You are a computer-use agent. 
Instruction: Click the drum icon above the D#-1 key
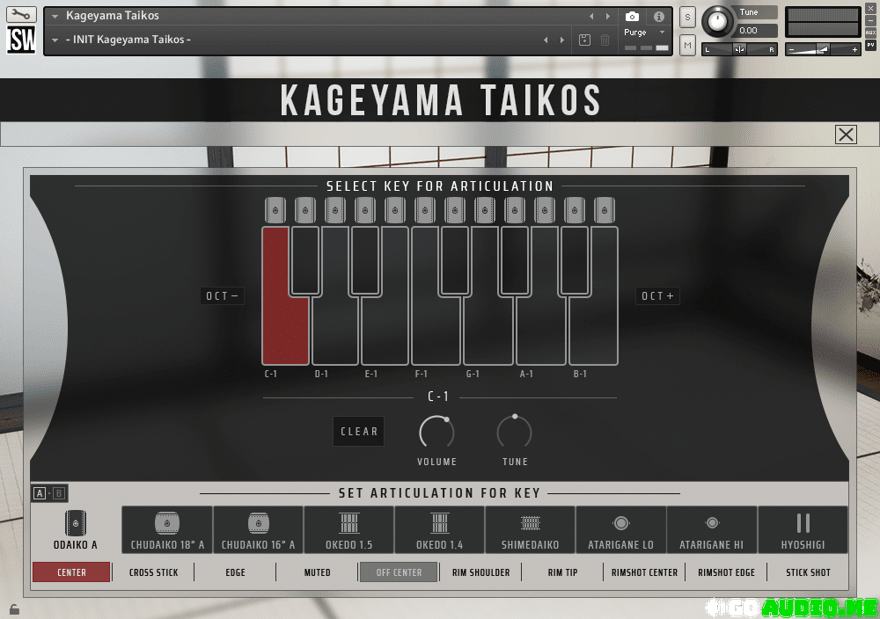(365, 210)
